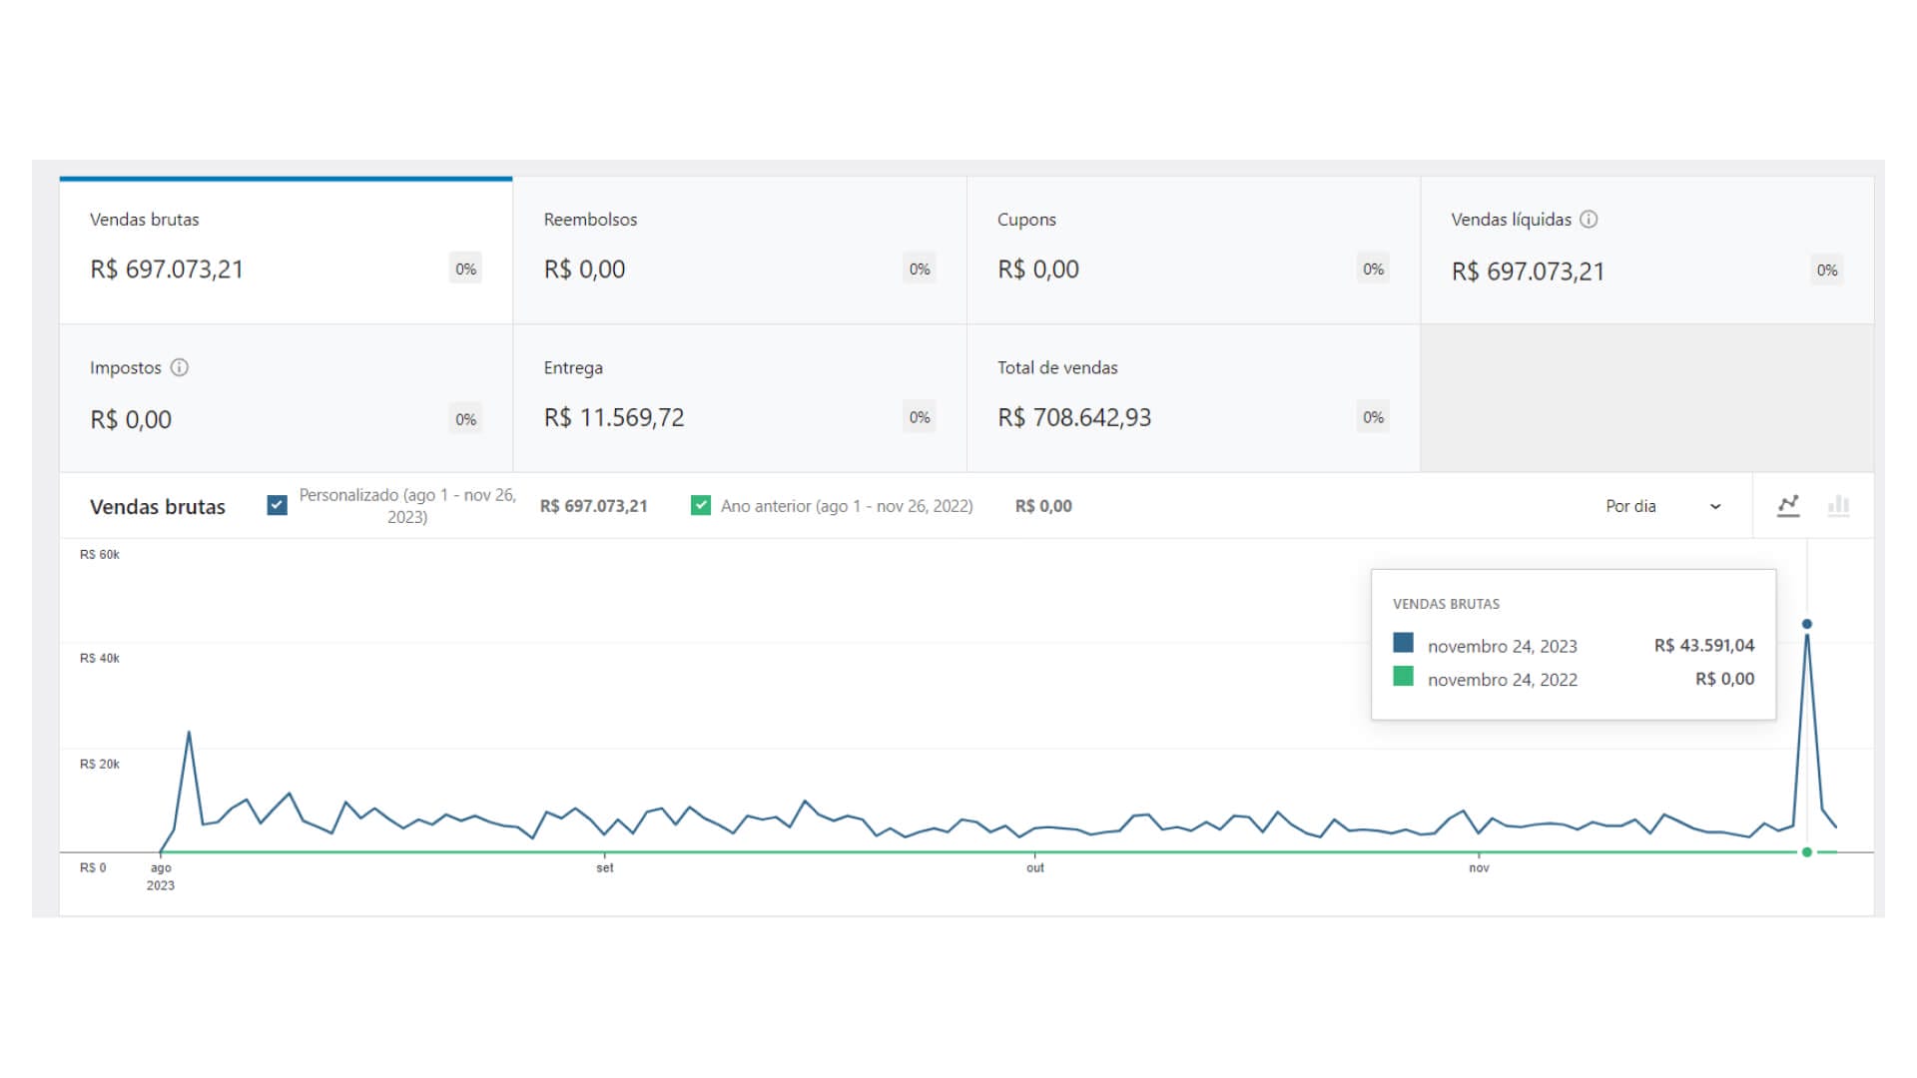
Task: Click blue legend swatch in tooltip
Action: coord(1403,643)
